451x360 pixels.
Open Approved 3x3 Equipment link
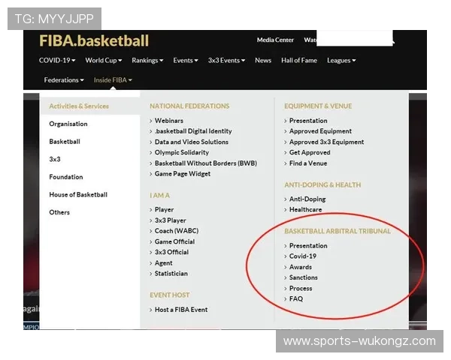[x=326, y=142]
